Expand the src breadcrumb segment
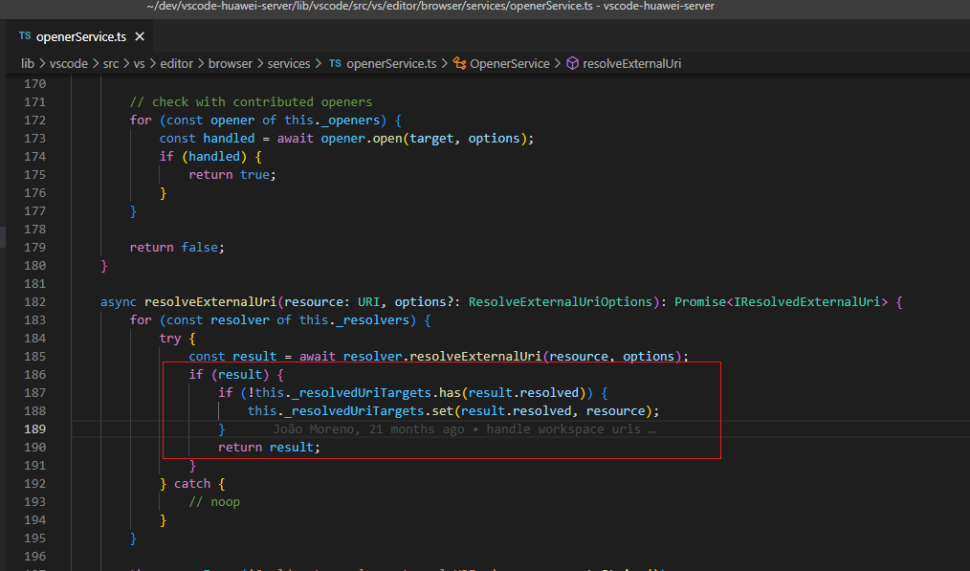The height and width of the screenshot is (571, 970). coord(112,63)
